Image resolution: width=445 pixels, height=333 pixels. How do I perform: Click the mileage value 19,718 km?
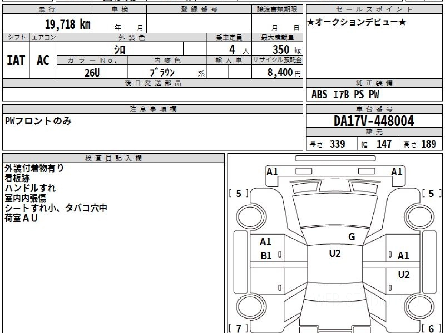tap(68, 24)
